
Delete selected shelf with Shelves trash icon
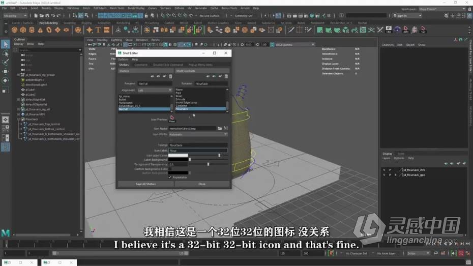pos(170,76)
